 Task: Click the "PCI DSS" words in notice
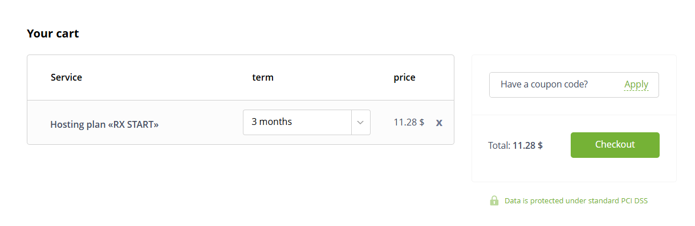pyautogui.click(x=634, y=200)
